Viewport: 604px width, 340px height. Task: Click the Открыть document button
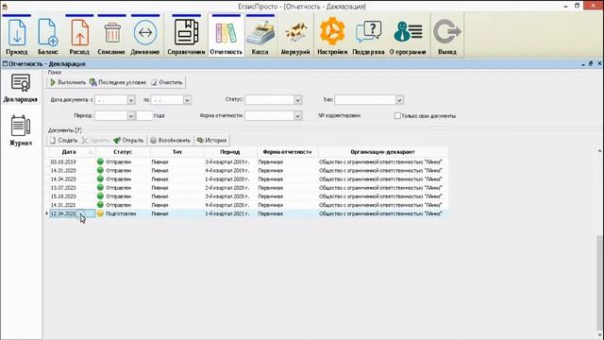pyautogui.click(x=128, y=141)
